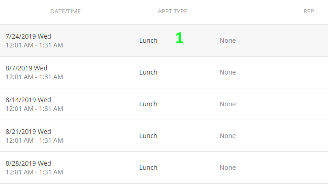
Task: Select None value in the 8/28/2019 row
Action: pyautogui.click(x=227, y=168)
